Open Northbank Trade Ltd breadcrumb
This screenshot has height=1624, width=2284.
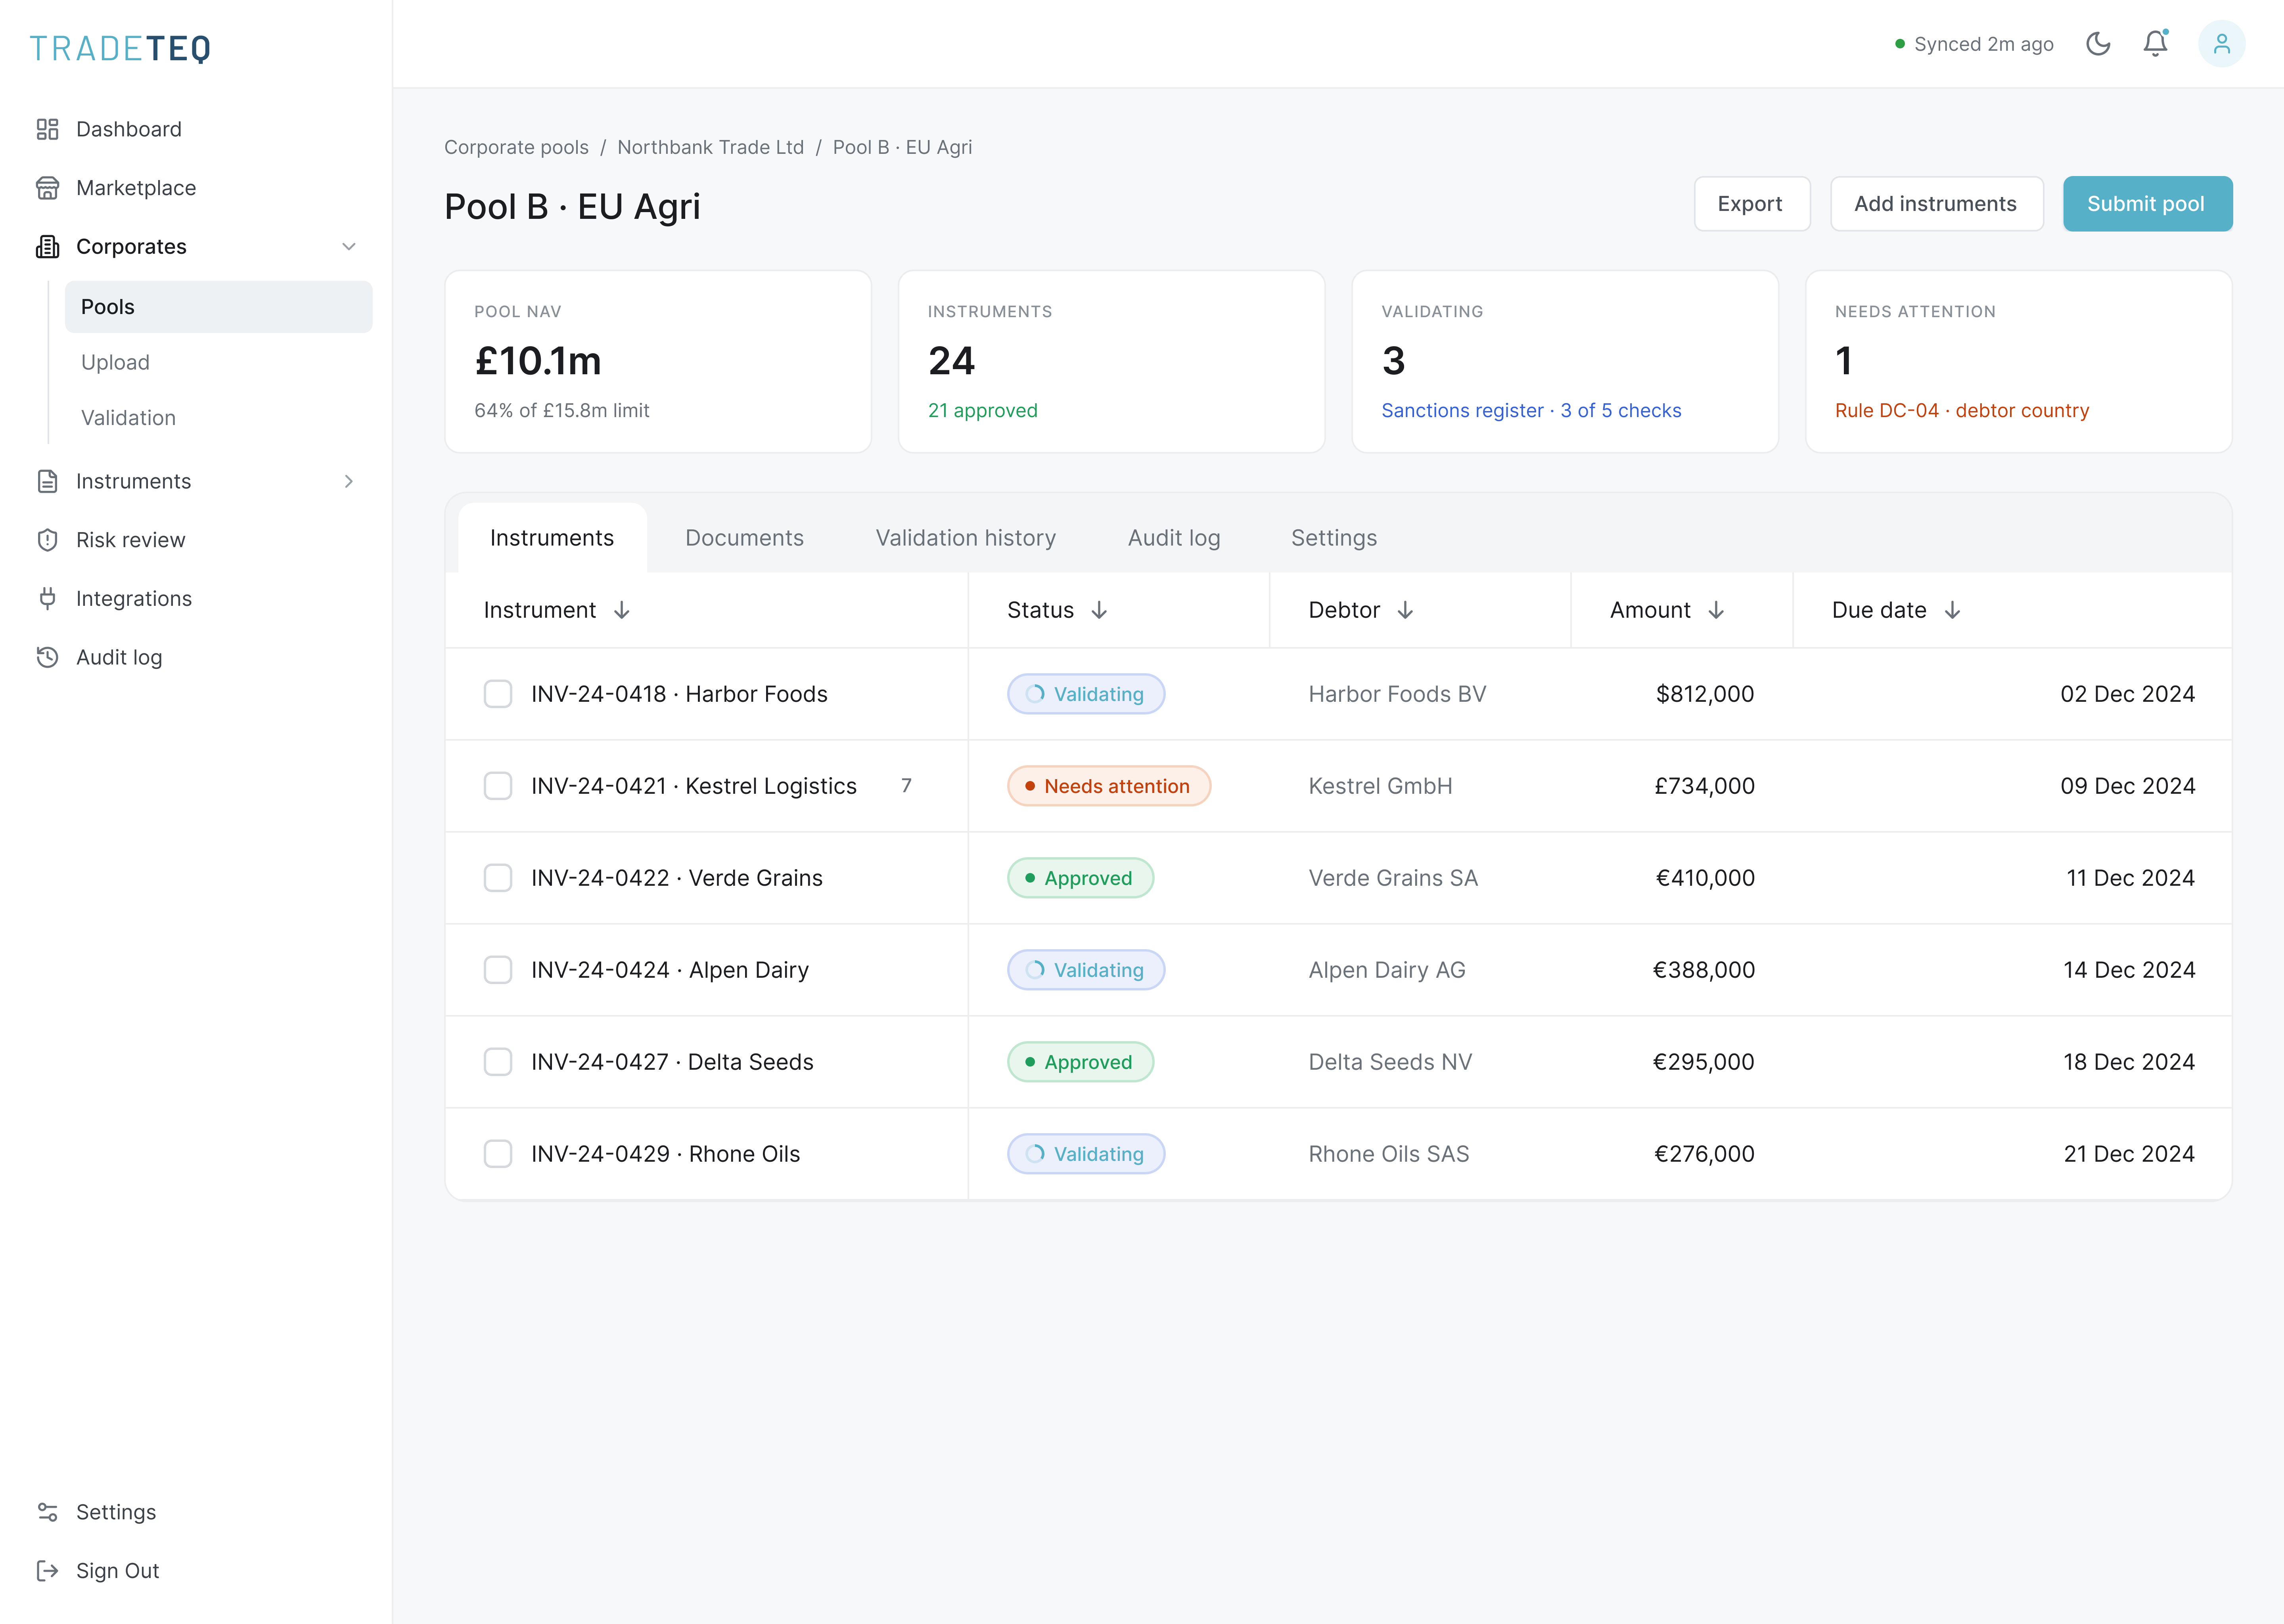coord(710,147)
